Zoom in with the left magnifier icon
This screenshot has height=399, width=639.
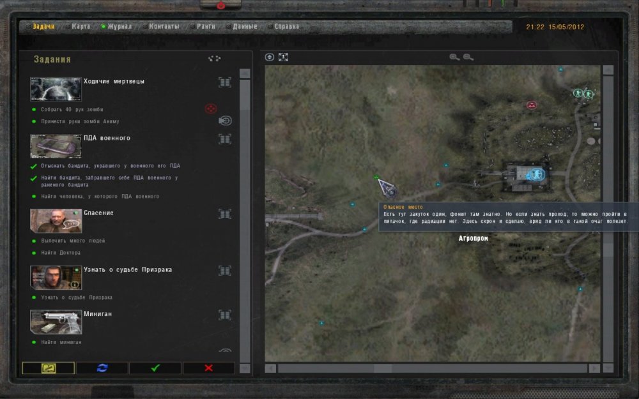coord(454,57)
